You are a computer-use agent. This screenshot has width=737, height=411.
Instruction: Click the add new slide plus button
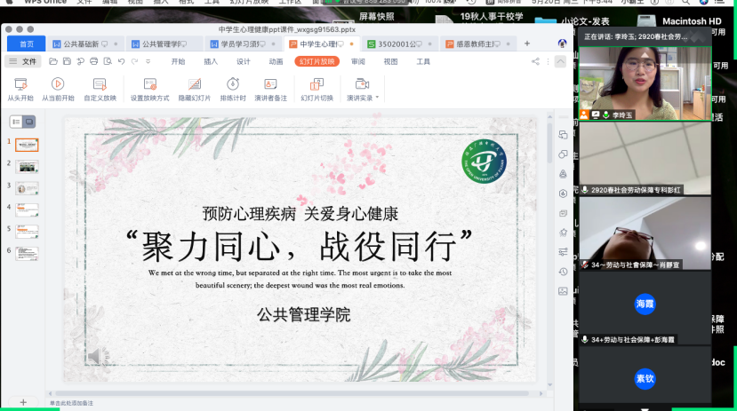click(x=23, y=402)
